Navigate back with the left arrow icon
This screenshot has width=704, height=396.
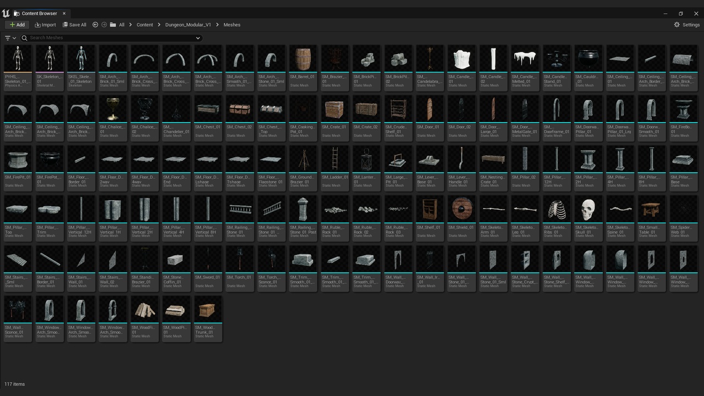[95, 25]
